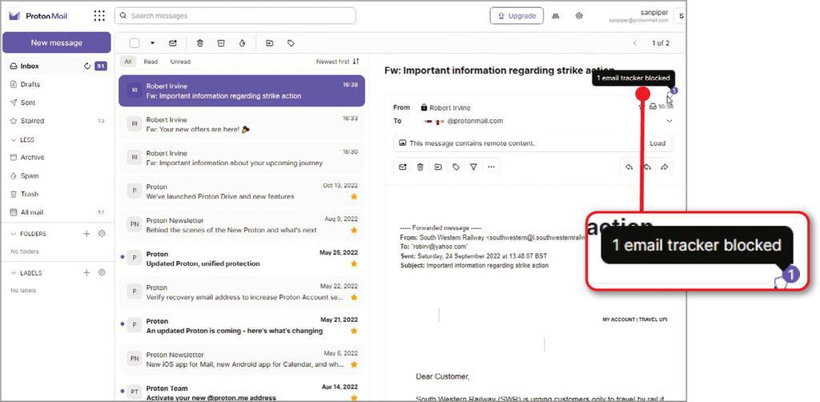Click the email tracker shield icon

pos(672,95)
